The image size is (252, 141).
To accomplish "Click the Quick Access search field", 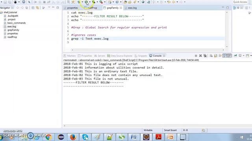I will tap(240, 2).
